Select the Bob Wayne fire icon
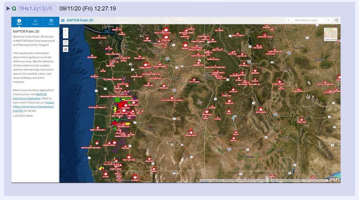The width and height of the screenshot is (359, 200). [92, 55]
